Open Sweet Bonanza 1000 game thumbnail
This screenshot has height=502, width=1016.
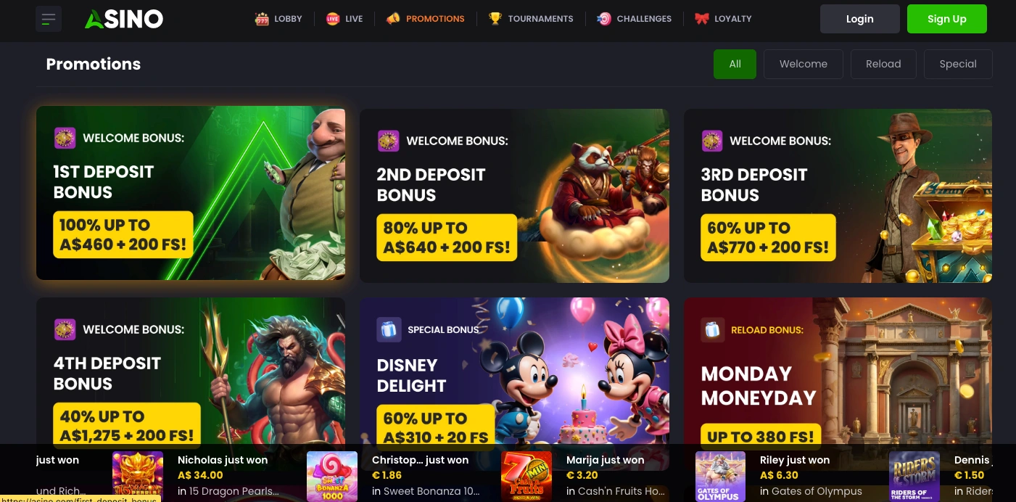click(x=332, y=477)
